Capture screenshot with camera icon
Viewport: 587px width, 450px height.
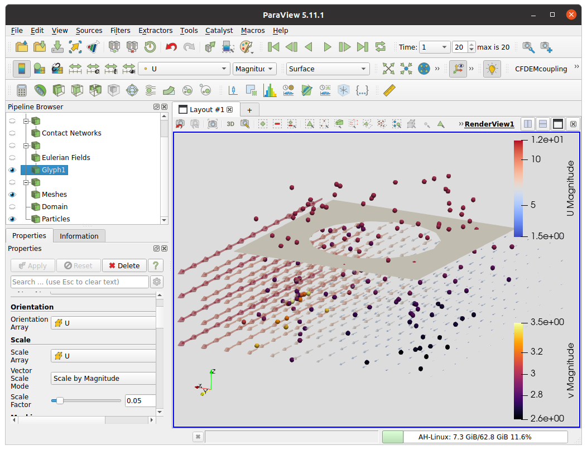tap(212, 124)
